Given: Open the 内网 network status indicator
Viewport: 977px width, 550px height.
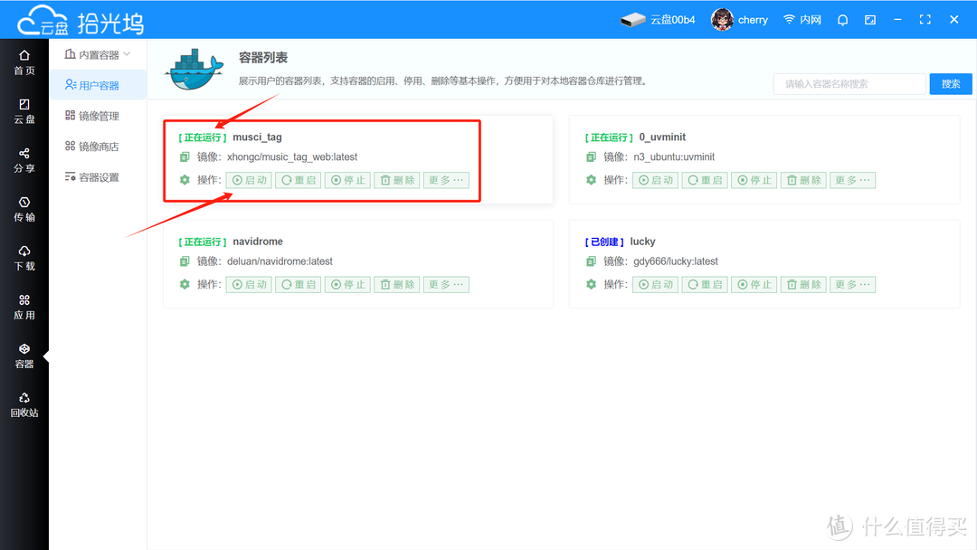Looking at the screenshot, I should [802, 19].
